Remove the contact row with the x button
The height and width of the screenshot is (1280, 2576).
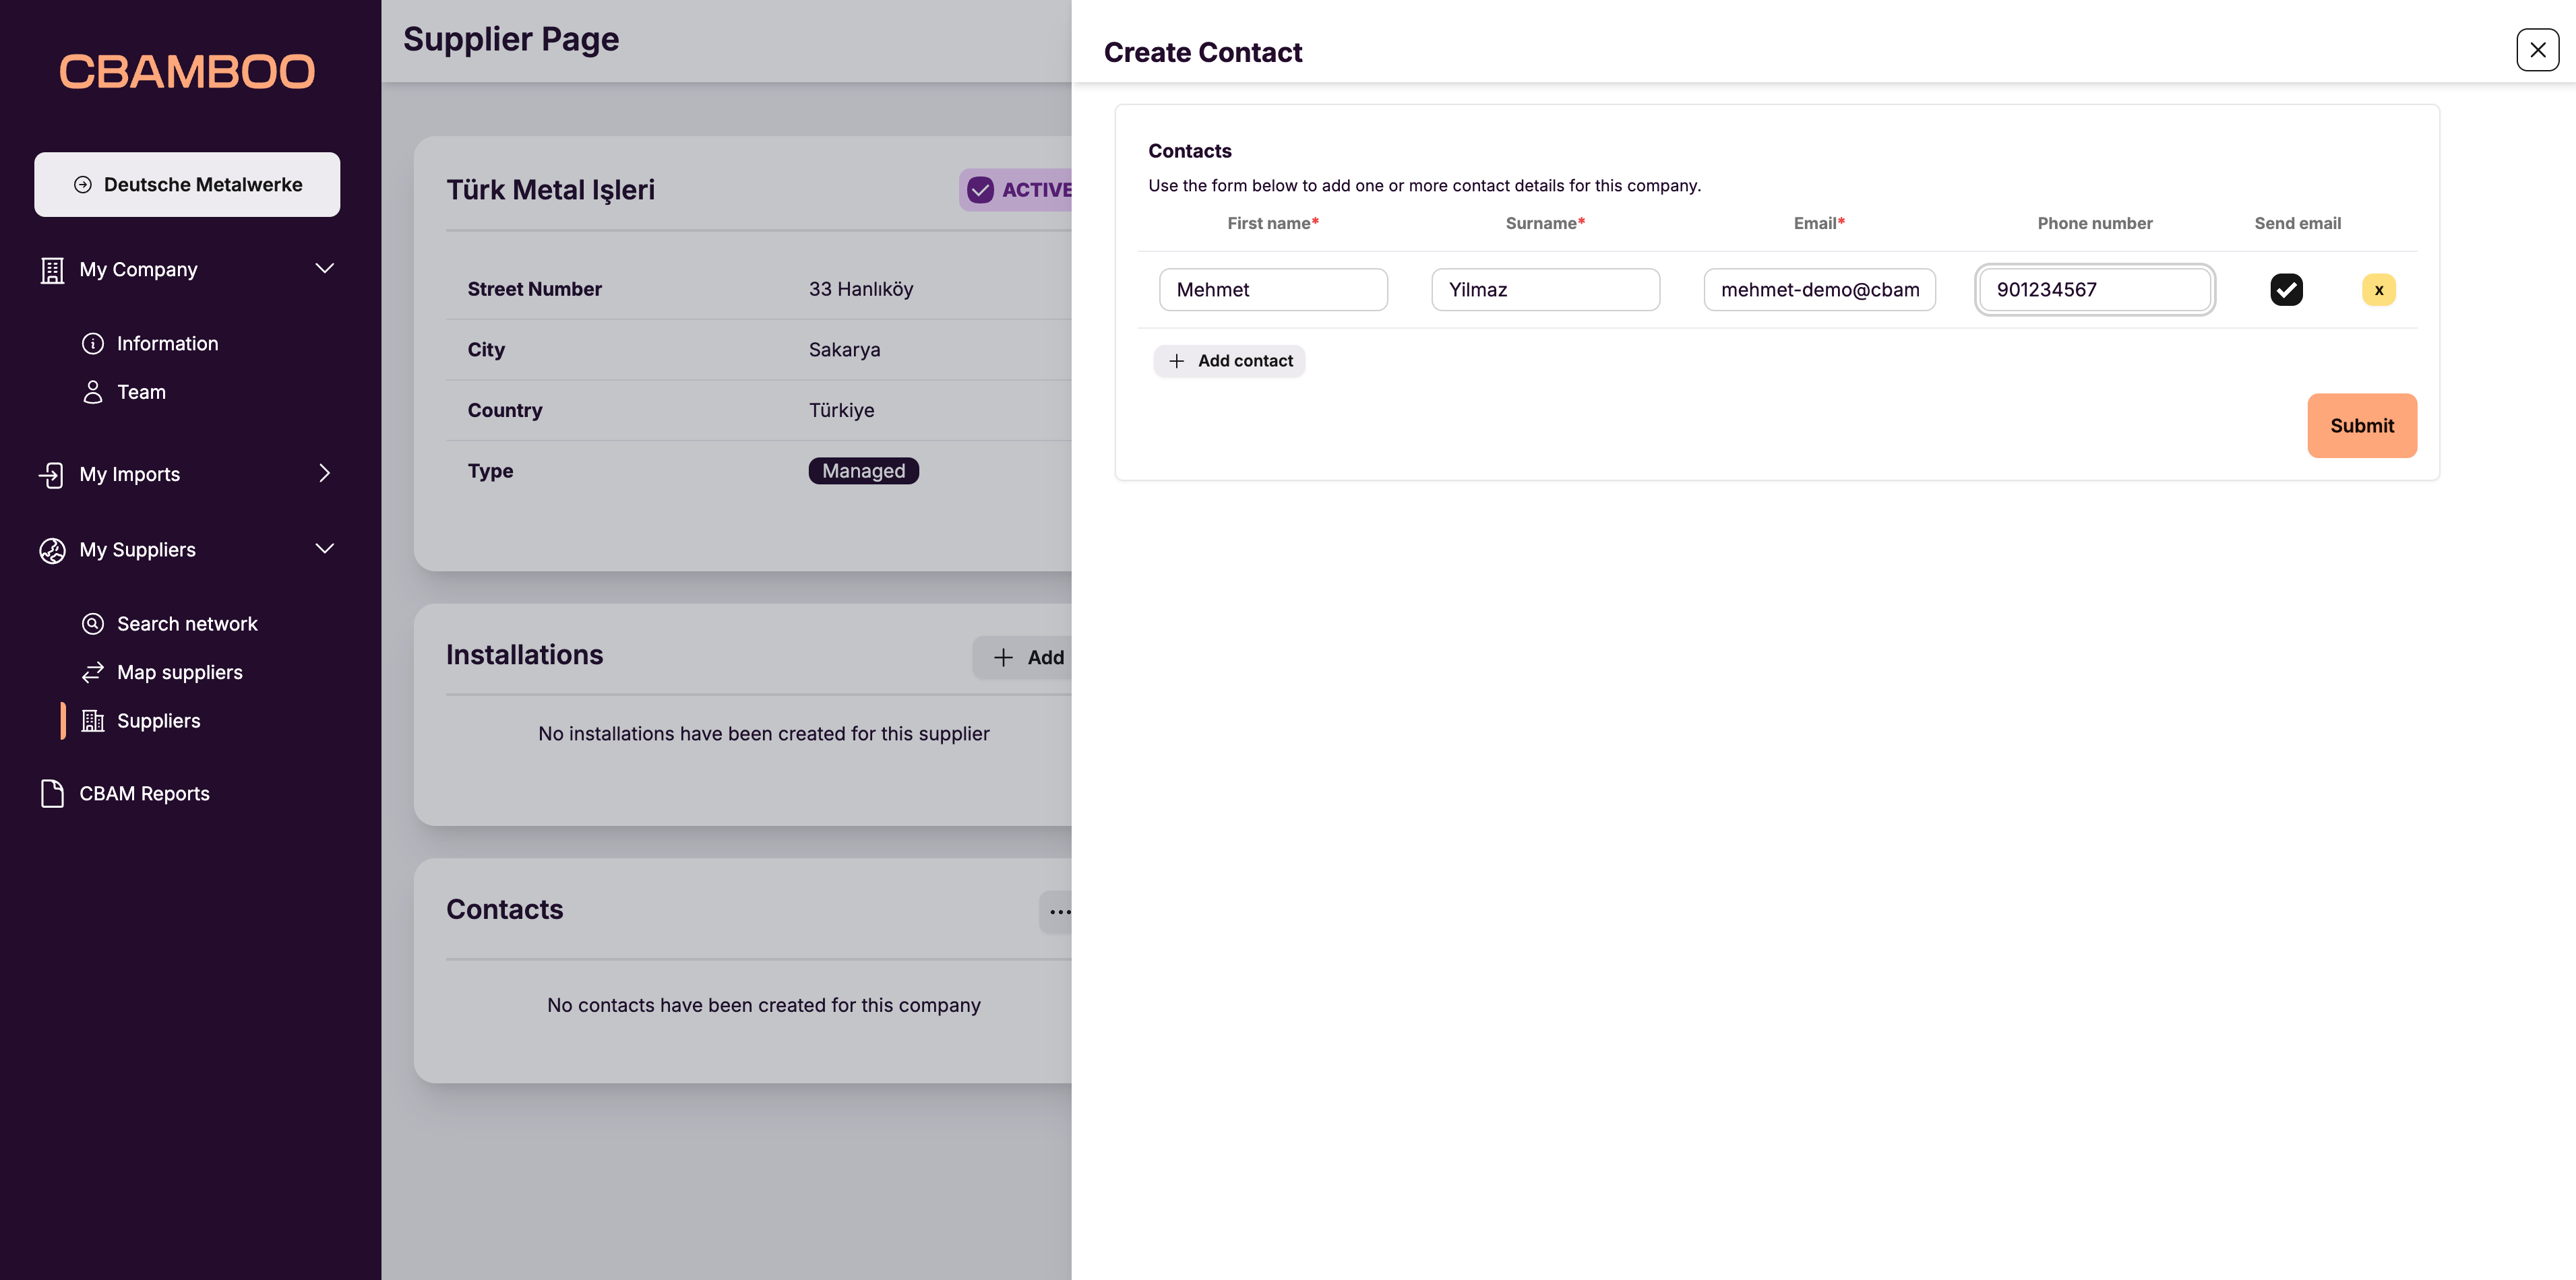pos(2379,289)
